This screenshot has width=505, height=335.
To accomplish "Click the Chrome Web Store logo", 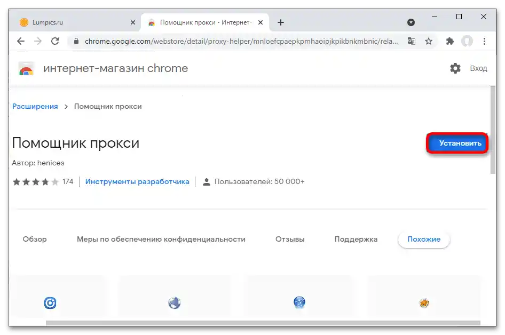I will point(26,69).
